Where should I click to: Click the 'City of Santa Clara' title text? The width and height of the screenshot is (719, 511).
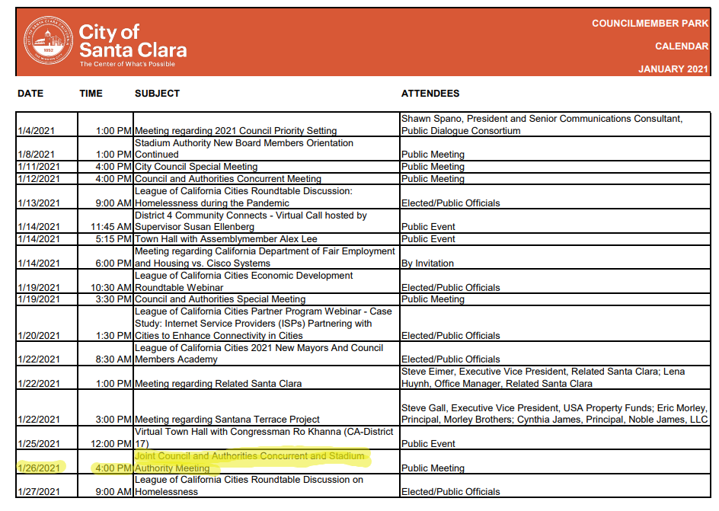tap(133, 41)
